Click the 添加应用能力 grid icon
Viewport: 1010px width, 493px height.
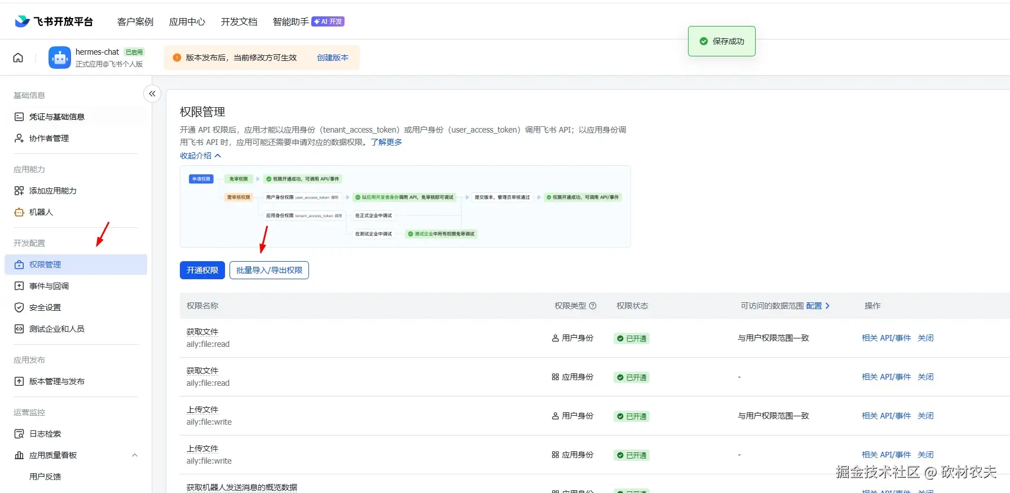(19, 191)
